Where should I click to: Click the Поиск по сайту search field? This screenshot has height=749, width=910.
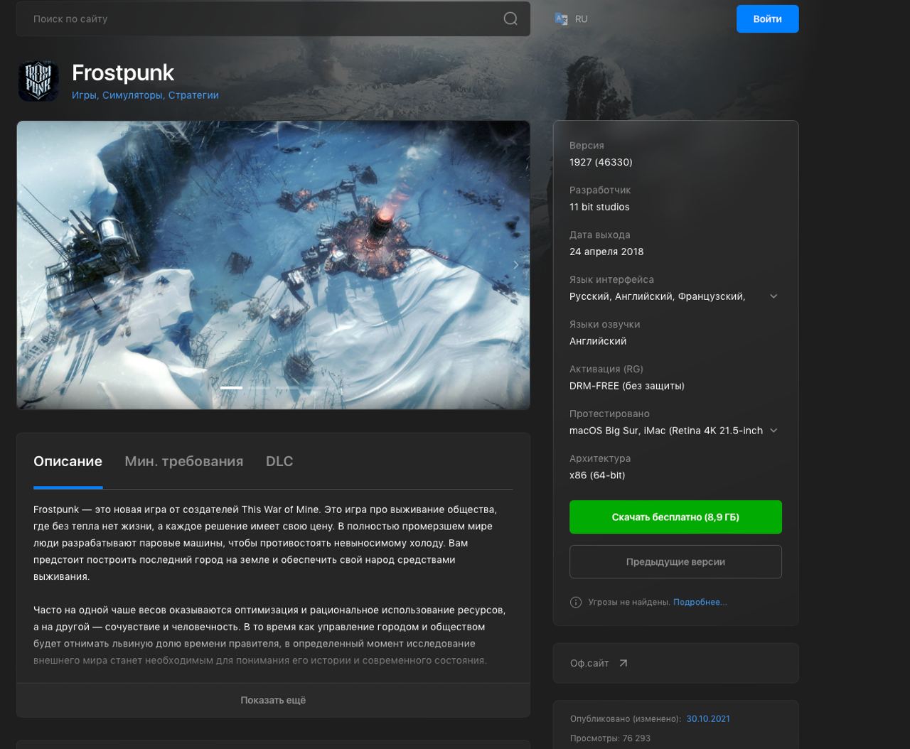pyautogui.click(x=273, y=18)
